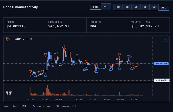Click the VOLUME · ALL label

click(x=141, y=22)
